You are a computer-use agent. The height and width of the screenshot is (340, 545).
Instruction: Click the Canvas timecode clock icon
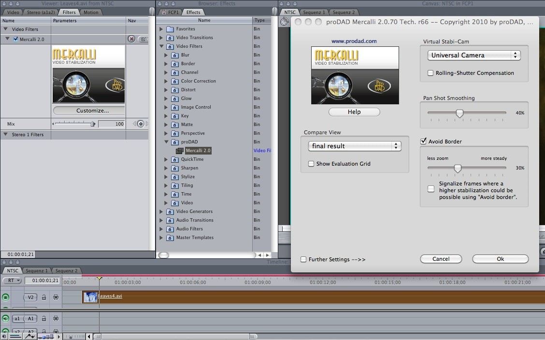click(284, 22)
